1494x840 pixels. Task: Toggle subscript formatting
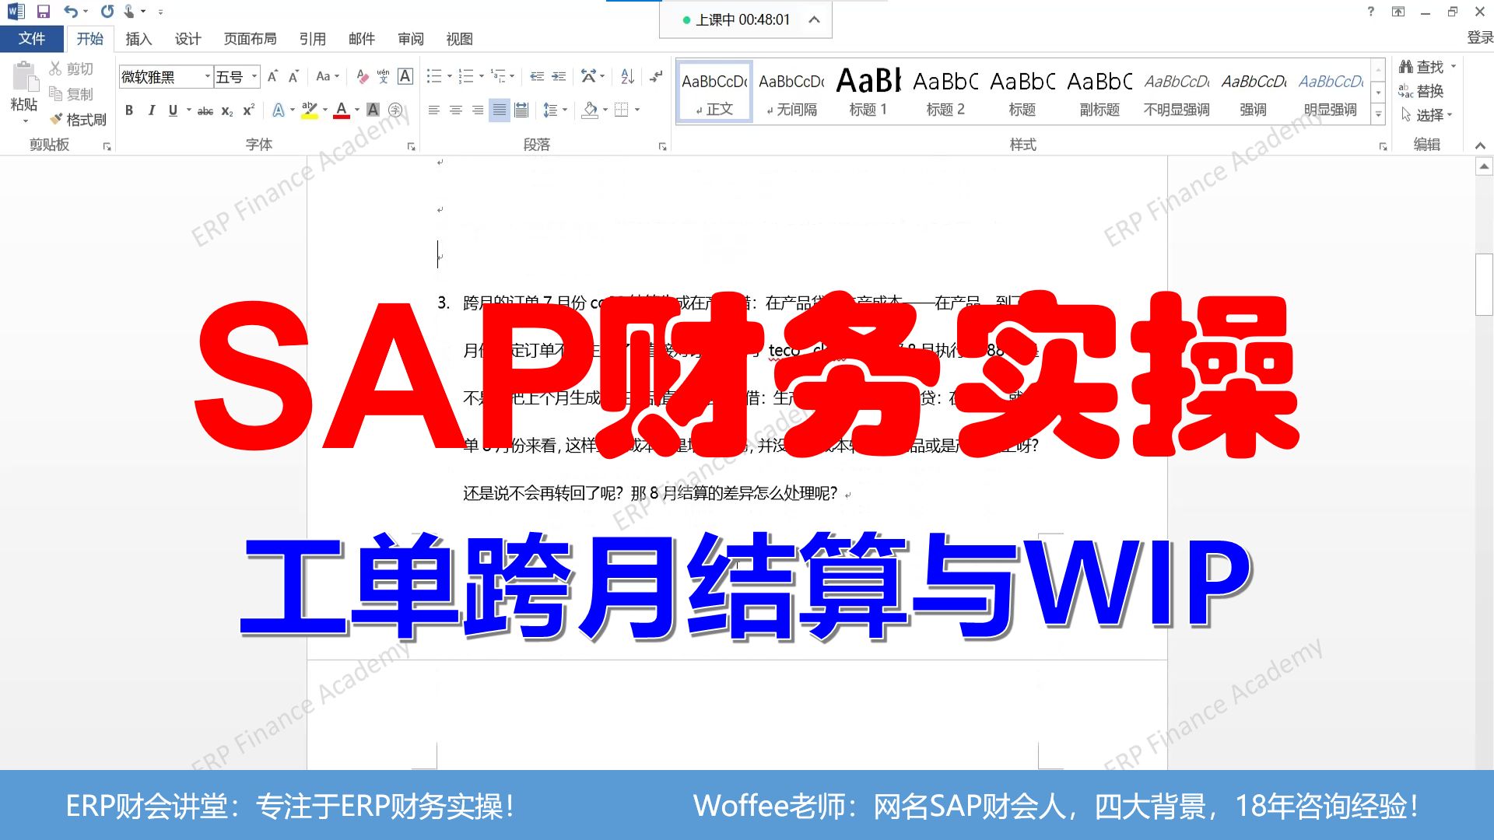pyautogui.click(x=227, y=110)
